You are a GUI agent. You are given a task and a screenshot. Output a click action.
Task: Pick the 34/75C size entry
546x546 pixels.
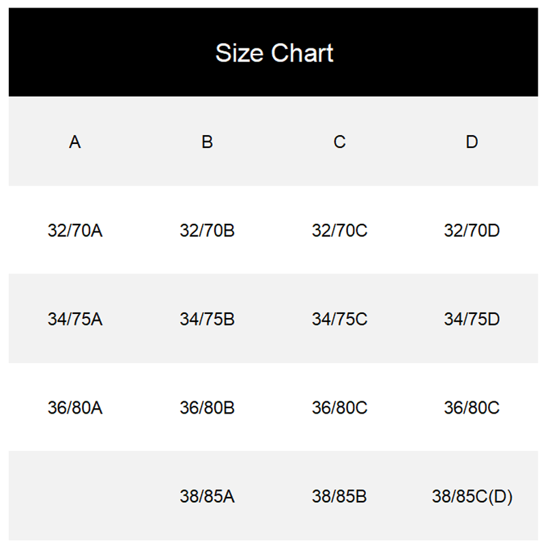(x=339, y=319)
